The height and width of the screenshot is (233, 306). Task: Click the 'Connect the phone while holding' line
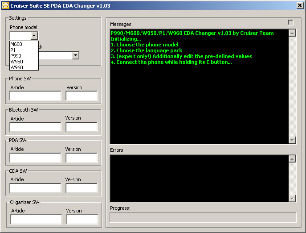click(171, 62)
